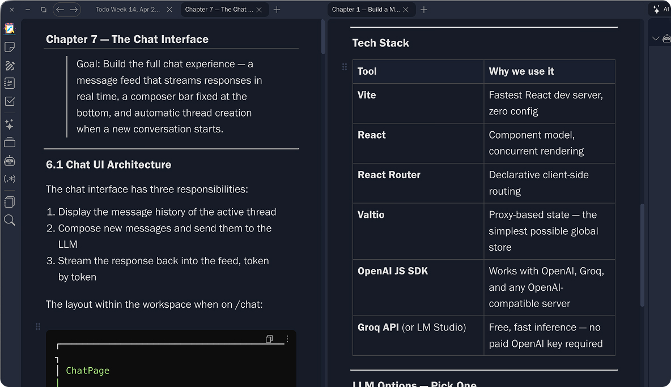Add a new tab in the right pane
Image resolution: width=671 pixels, height=387 pixels.
click(424, 10)
